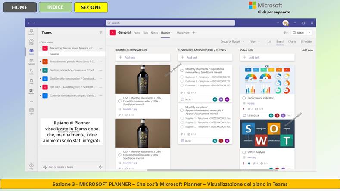Open Apps store icon in left rail

31,111
